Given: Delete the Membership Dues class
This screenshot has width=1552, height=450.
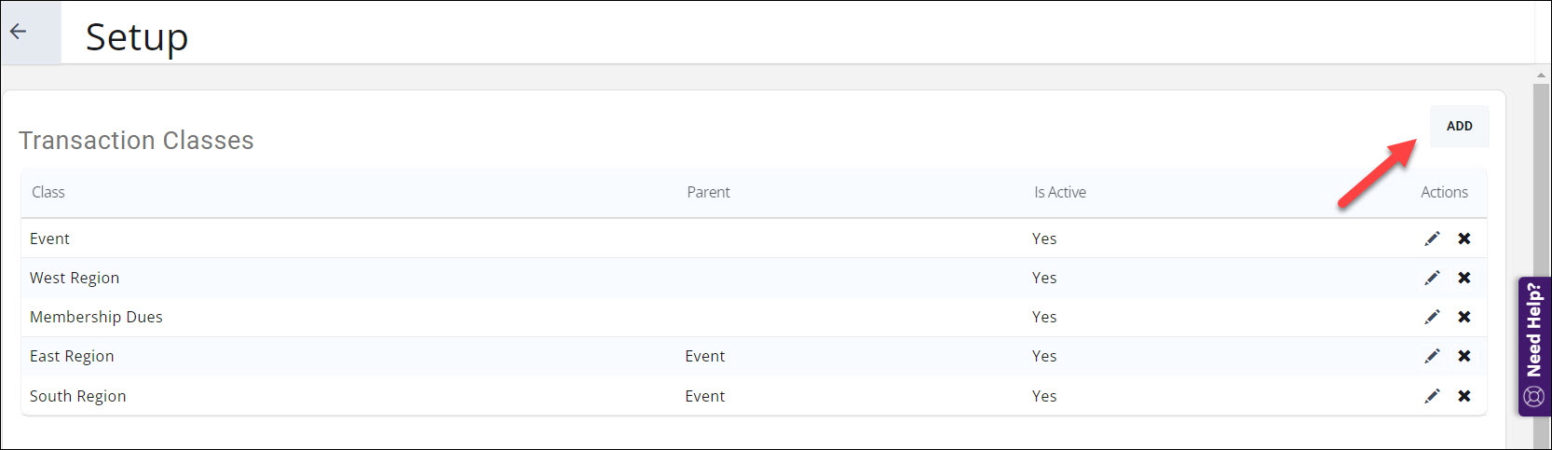Looking at the screenshot, I should 1464,317.
